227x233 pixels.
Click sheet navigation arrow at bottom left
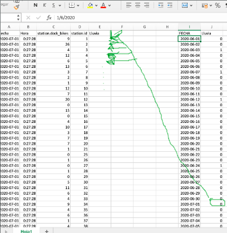6,231
